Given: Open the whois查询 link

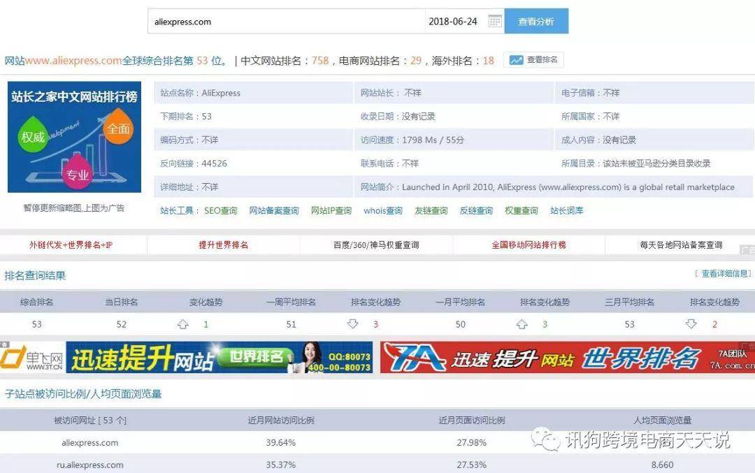Looking at the screenshot, I should [x=383, y=210].
